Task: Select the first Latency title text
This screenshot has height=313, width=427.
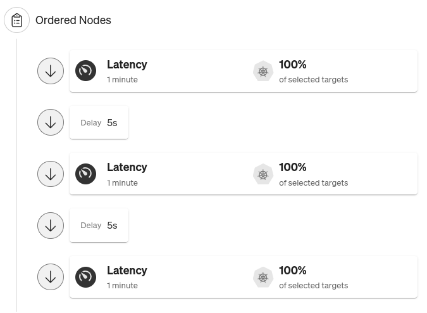Action: (127, 65)
